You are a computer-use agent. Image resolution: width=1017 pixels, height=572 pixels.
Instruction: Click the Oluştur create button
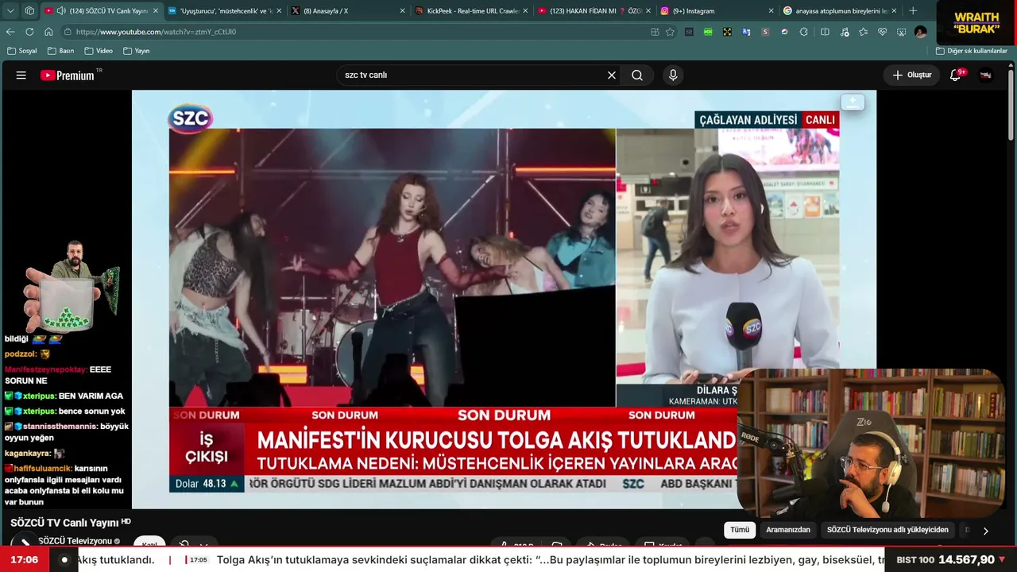(911, 75)
